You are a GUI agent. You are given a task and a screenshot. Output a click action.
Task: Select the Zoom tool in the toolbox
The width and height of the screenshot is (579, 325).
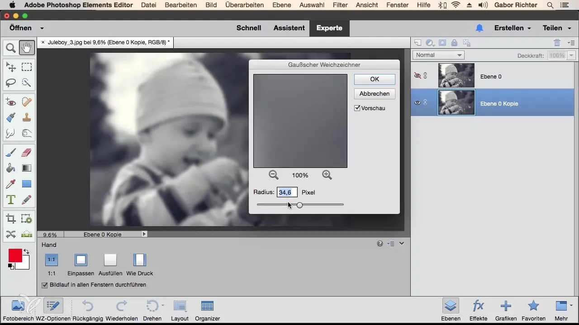pyautogui.click(x=11, y=47)
